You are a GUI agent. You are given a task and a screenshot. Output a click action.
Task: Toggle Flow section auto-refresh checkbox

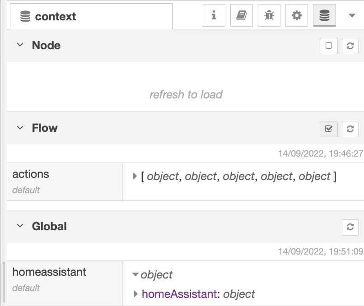click(329, 129)
